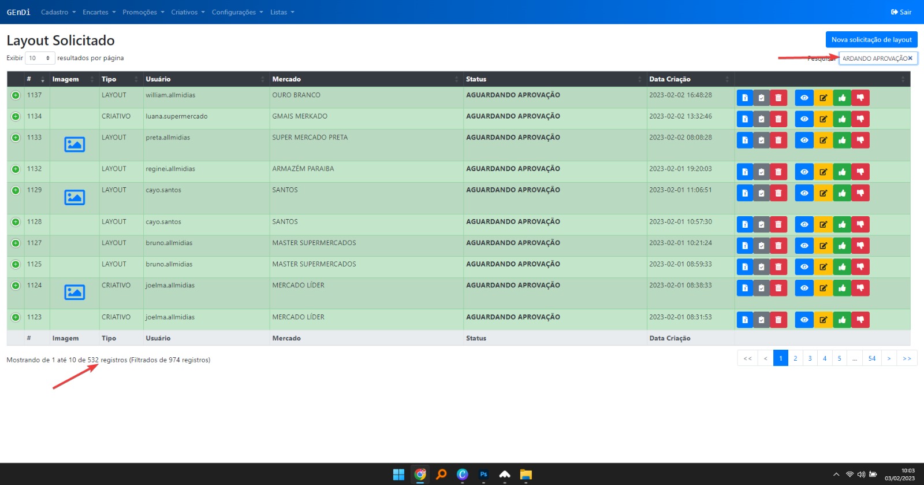Open the results-per-page dropdown
The image size is (924, 485).
(x=40, y=58)
